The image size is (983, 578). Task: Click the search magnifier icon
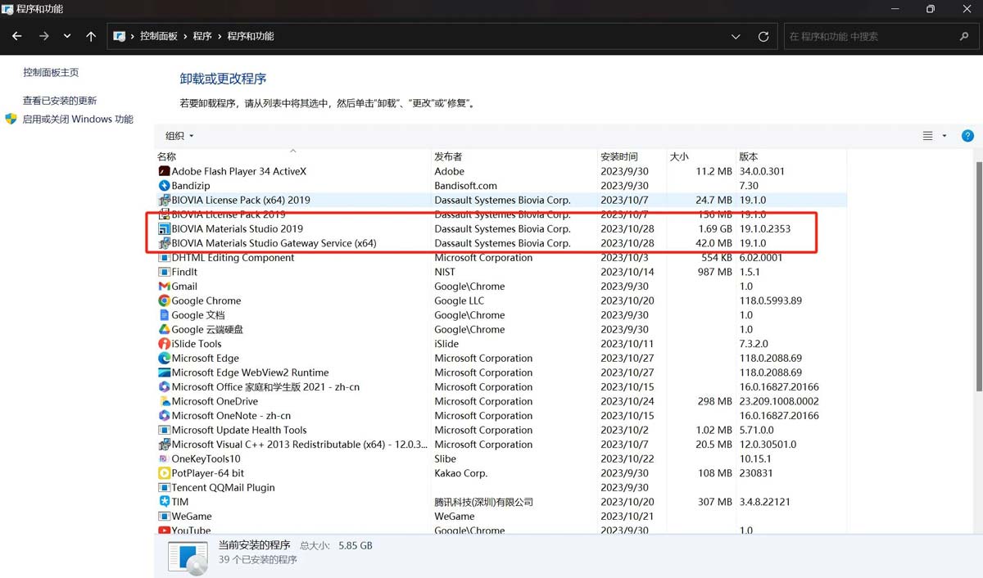click(964, 36)
